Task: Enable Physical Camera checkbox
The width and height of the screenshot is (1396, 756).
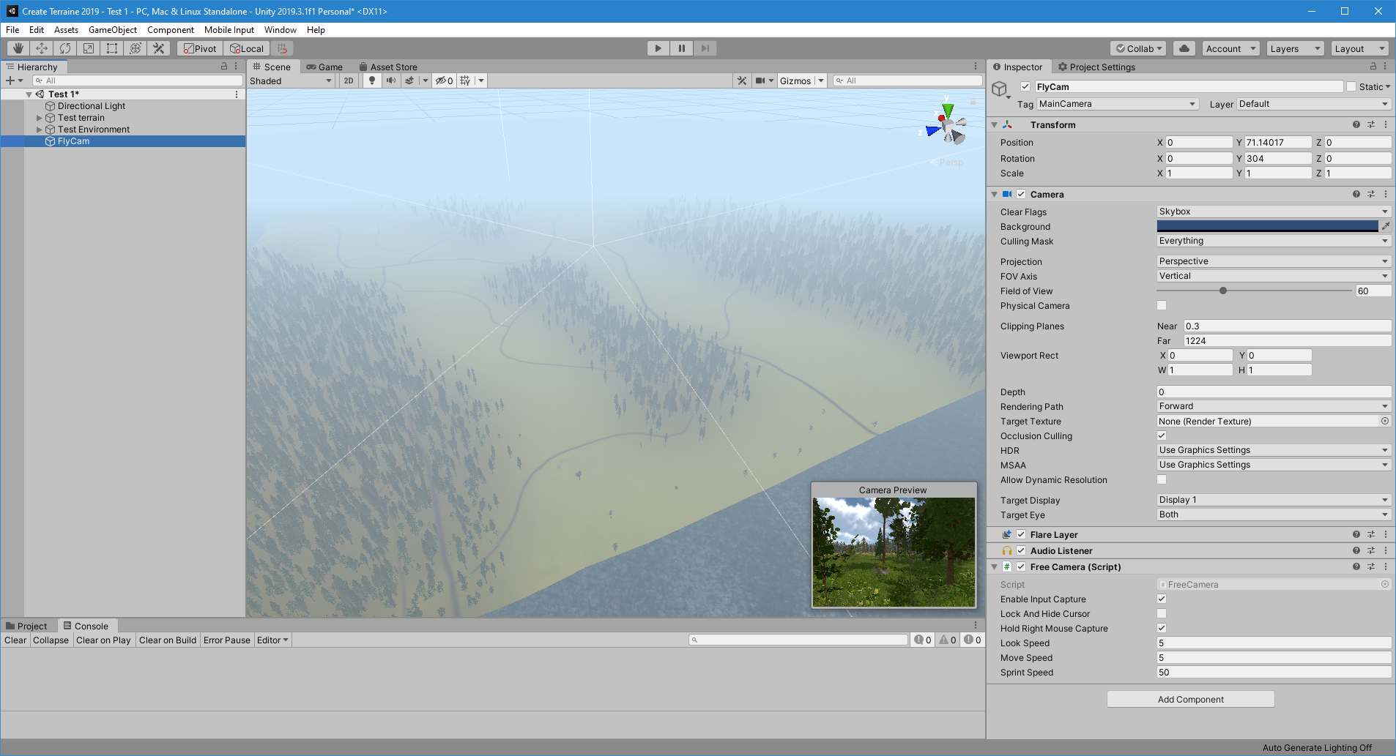Action: [1162, 305]
